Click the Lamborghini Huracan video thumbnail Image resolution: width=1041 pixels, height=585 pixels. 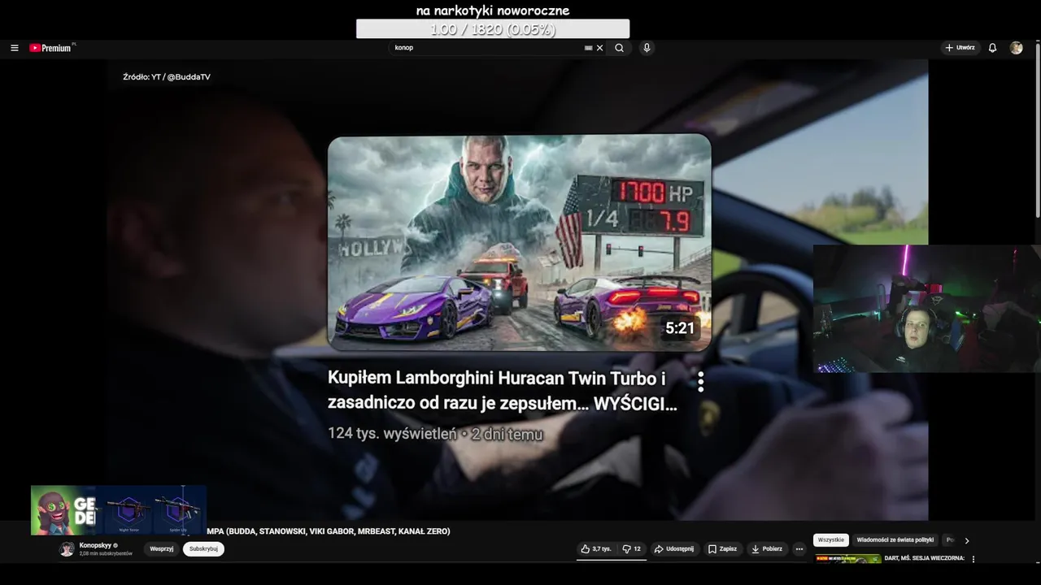pyautogui.click(x=519, y=243)
